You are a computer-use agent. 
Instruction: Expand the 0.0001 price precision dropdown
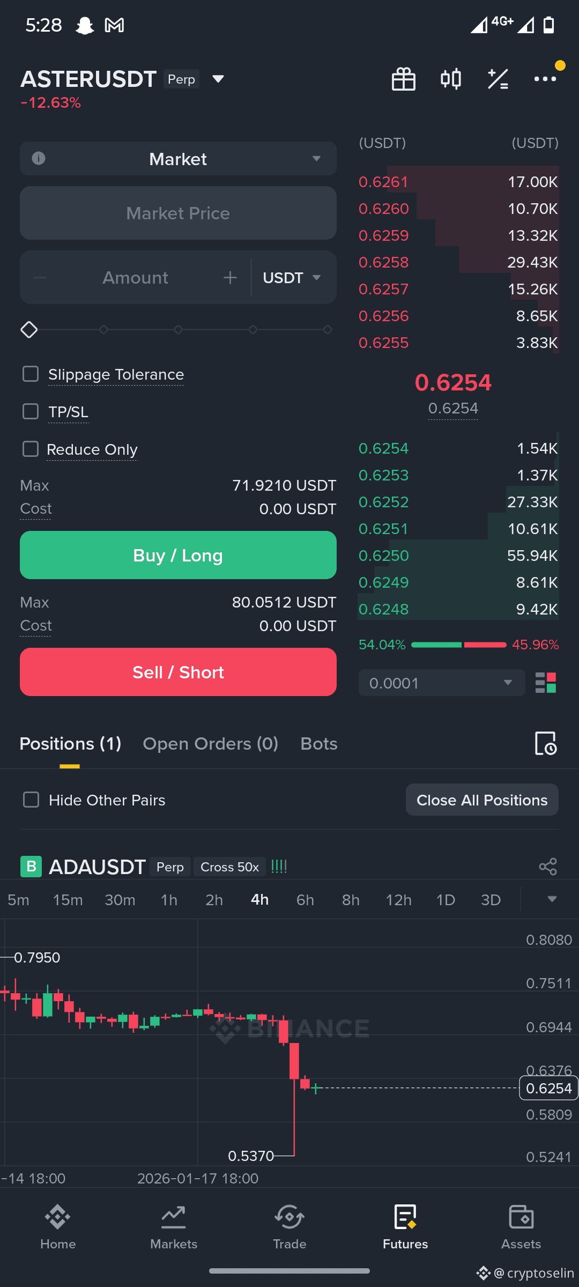(442, 683)
